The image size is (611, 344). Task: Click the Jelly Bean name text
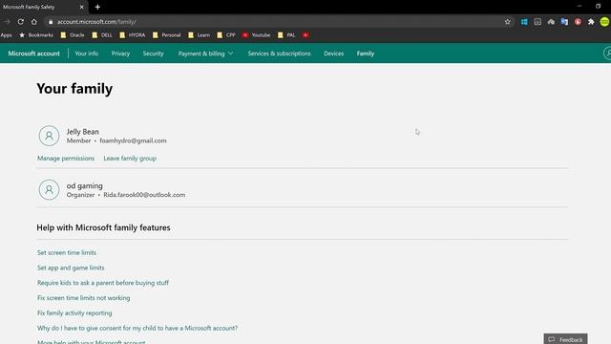click(83, 132)
